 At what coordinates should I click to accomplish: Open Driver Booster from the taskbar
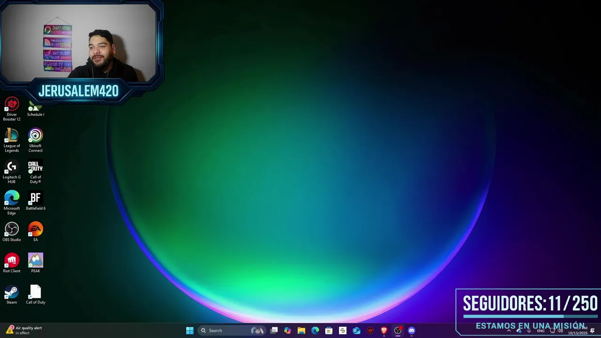click(370, 330)
